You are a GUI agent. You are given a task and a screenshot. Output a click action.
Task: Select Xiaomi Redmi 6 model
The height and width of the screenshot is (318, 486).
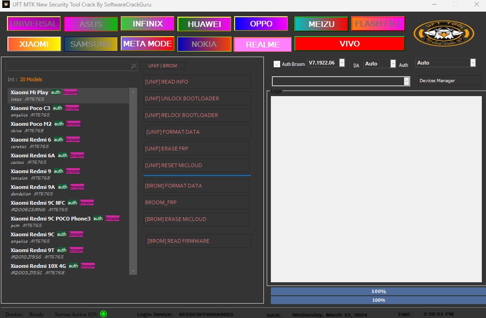(x=68, y=143)
